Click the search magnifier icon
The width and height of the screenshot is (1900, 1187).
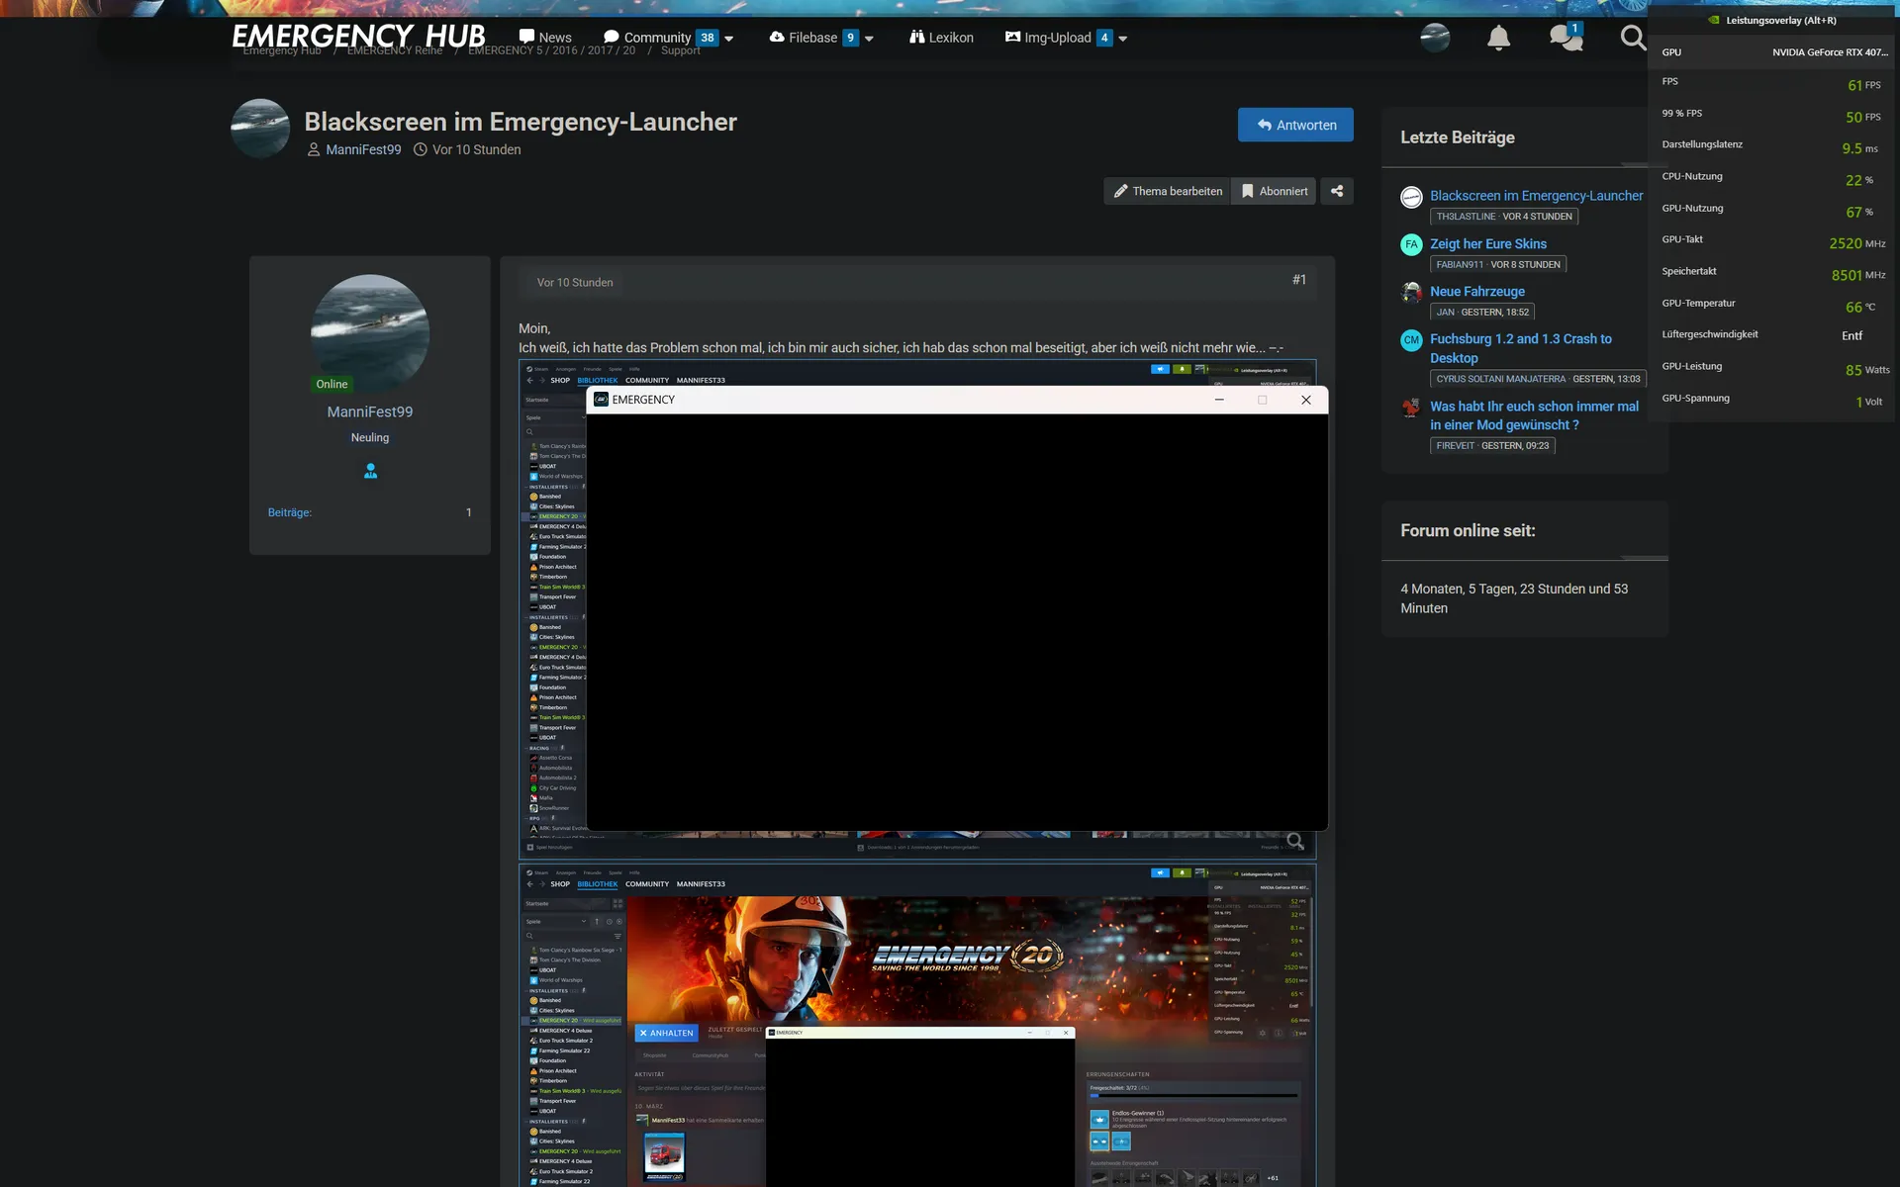coord(1632,39)
